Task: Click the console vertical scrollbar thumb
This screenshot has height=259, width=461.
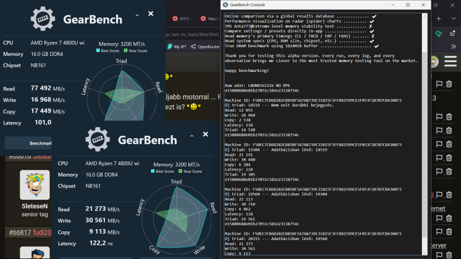Action: 425,146
